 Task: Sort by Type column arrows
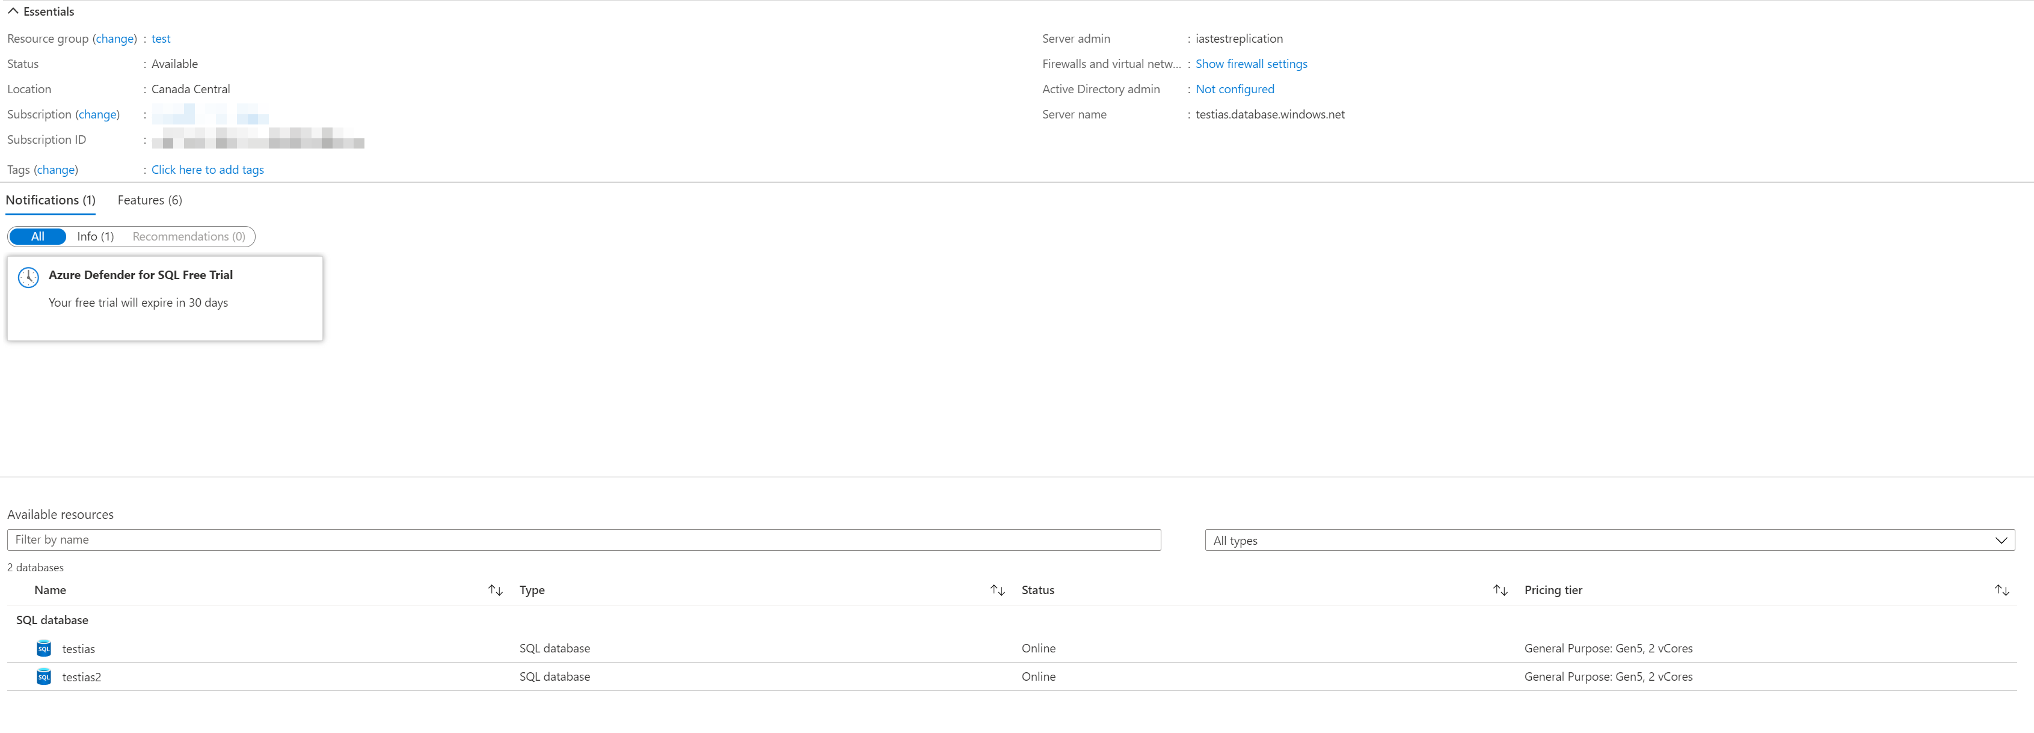pyautogui.click(x=997, y=591)
